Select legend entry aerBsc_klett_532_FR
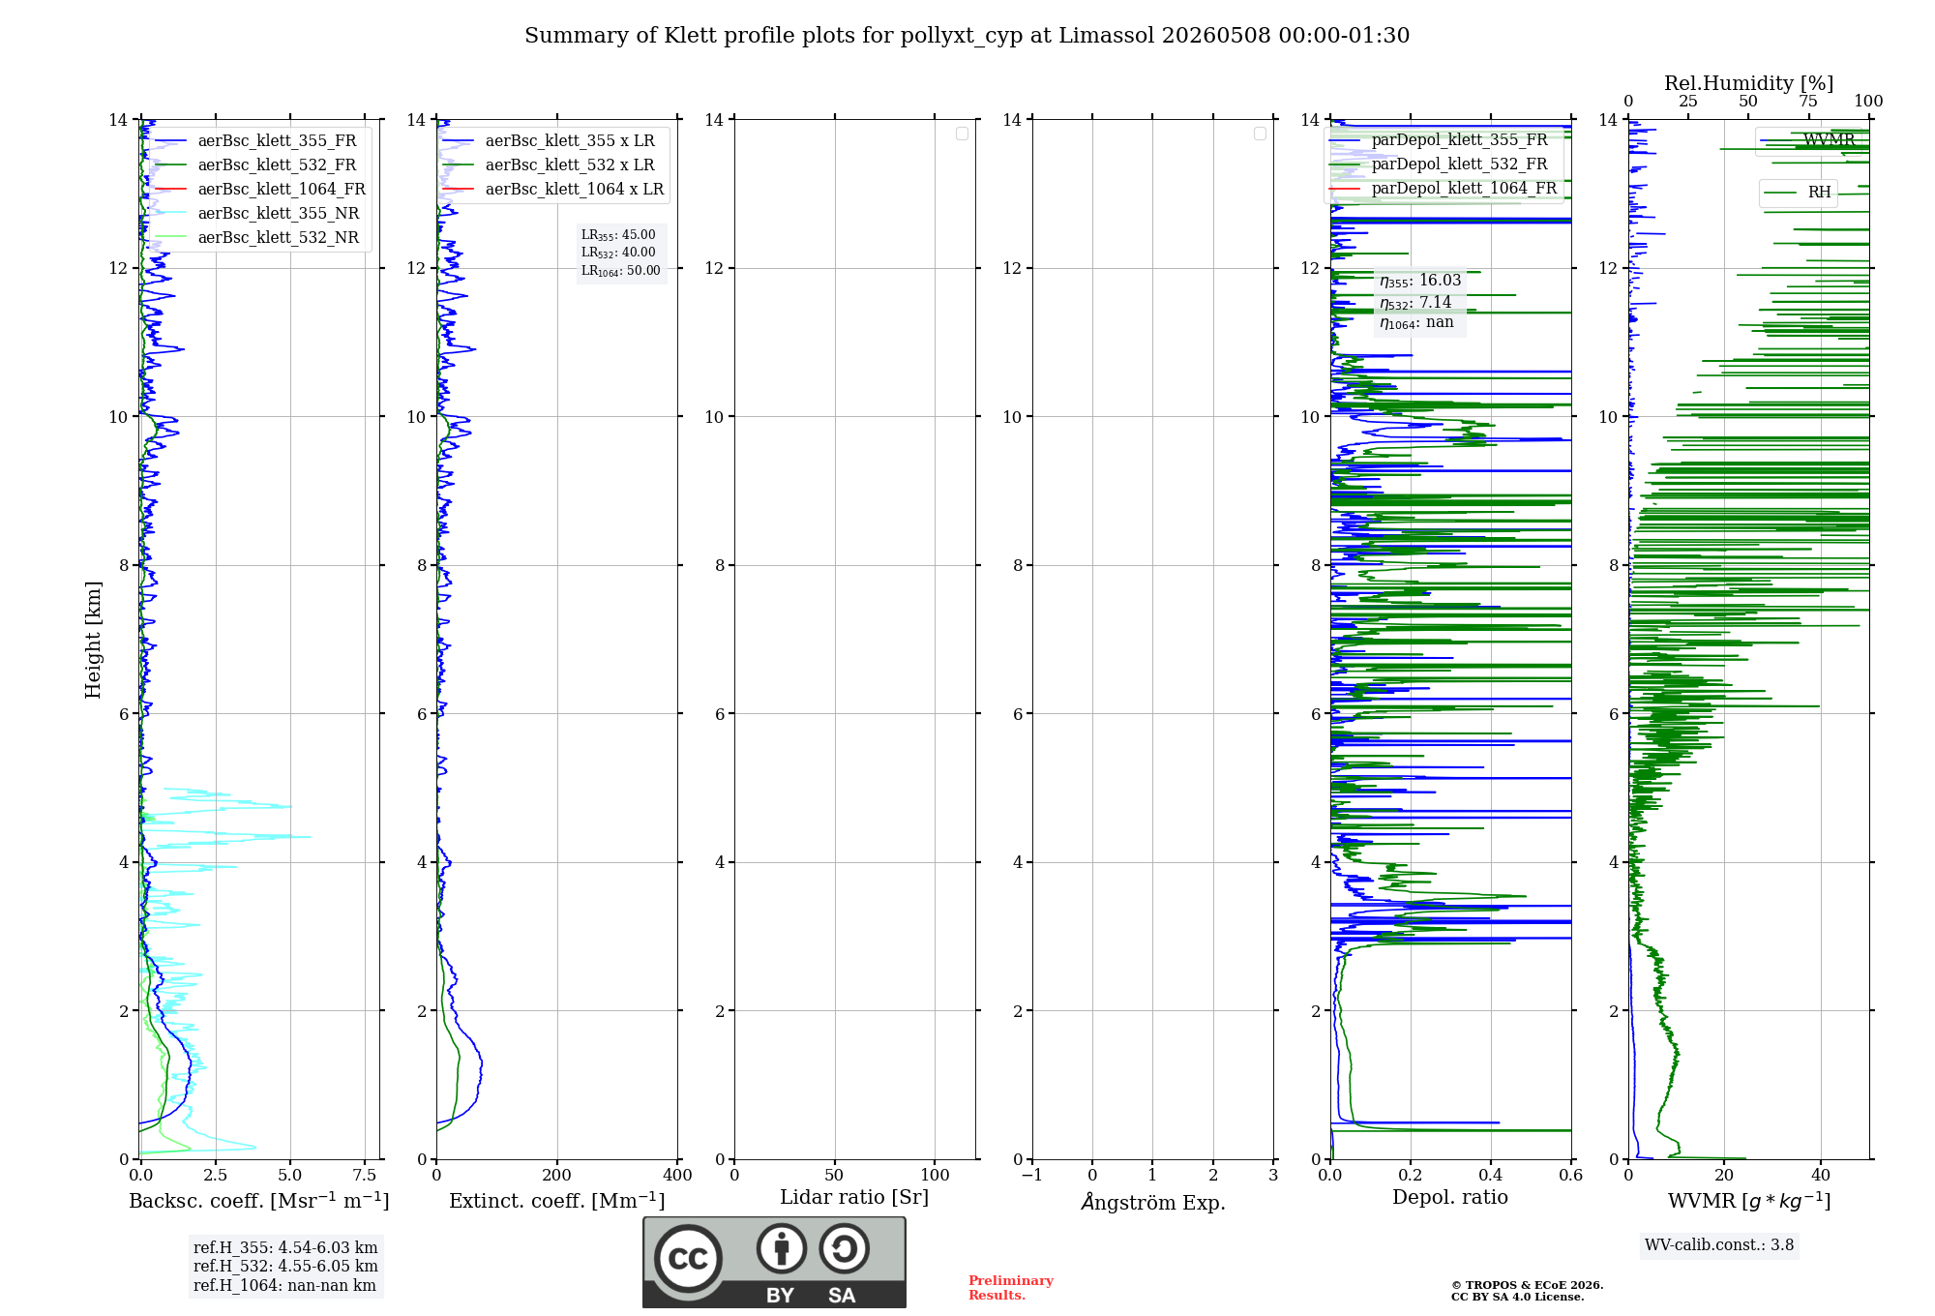1935x1316 pixels. click(258, 165)
